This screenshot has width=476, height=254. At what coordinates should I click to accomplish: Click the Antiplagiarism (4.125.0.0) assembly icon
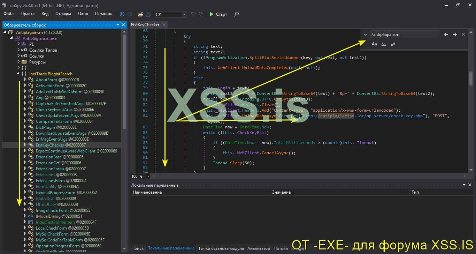pos(11,32)
